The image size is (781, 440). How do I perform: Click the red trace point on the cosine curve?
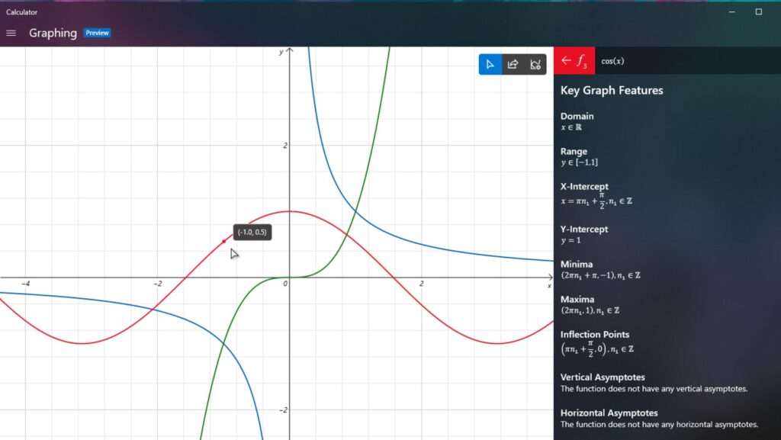[223, 242]
